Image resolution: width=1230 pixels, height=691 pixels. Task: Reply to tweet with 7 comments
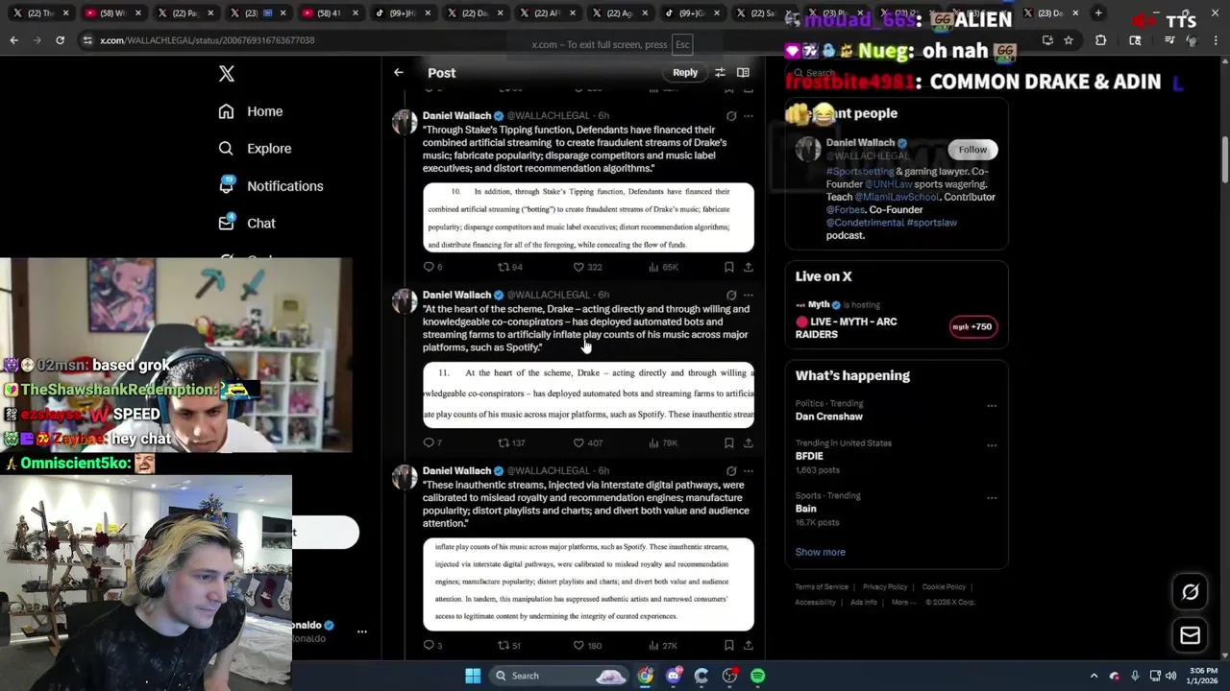[432, 442]
